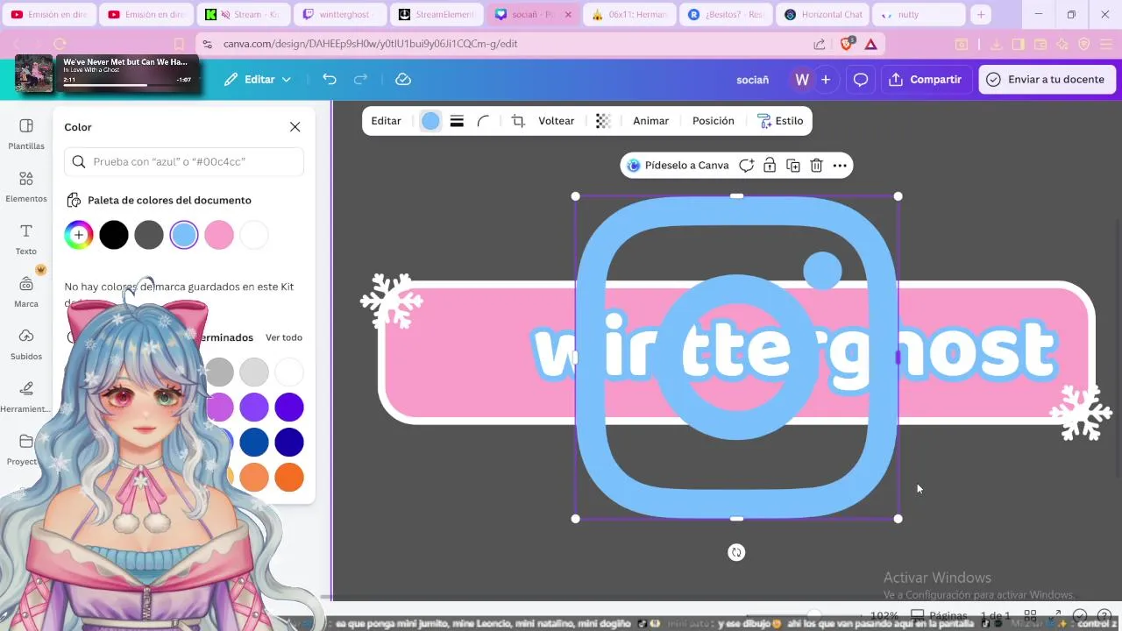The width and height of the screenshot is (1122, 631).
Task: Select the black document color
Action: (x=114, y=235)
